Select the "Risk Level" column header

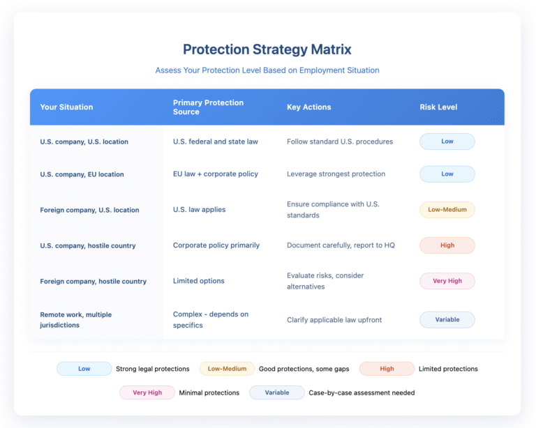click(438, 107)
